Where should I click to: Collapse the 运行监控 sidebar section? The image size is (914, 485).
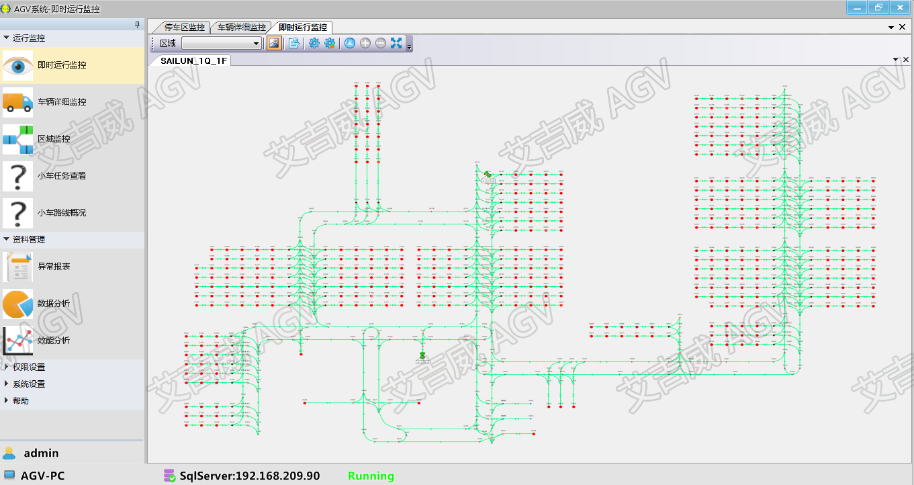pyautogui.click(x=7, y=38)
